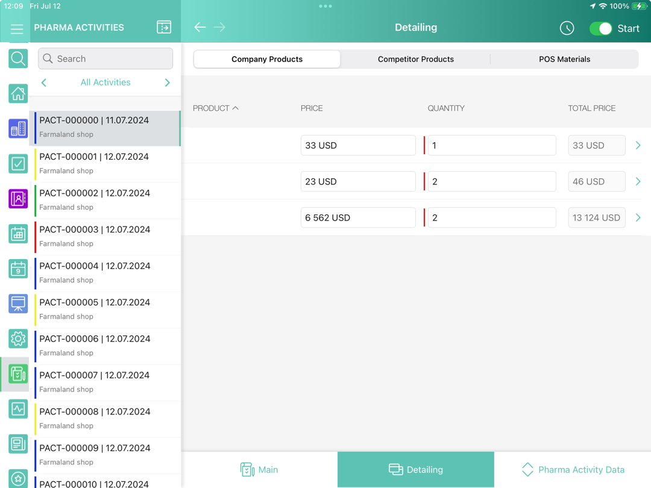Image resolution: width=651 pixels, height=488 pixels.
Task: Click the settings gear icon in sidebar
Action: (x=18, y=339)
